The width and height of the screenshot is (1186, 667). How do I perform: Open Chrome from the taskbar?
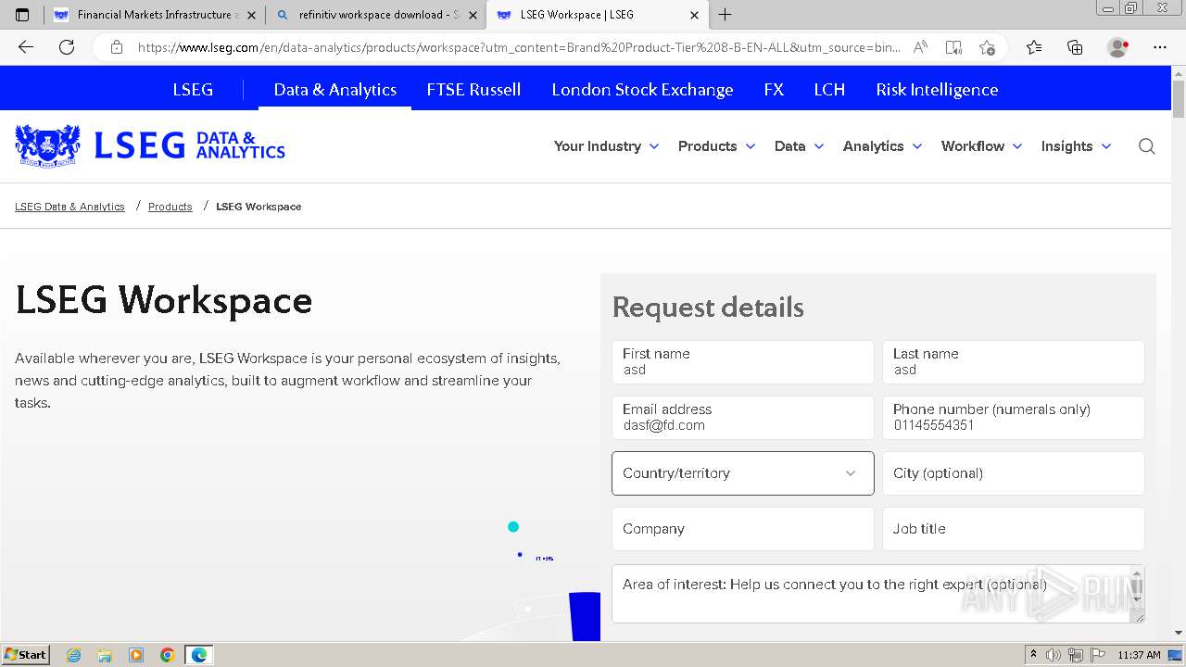168,655
